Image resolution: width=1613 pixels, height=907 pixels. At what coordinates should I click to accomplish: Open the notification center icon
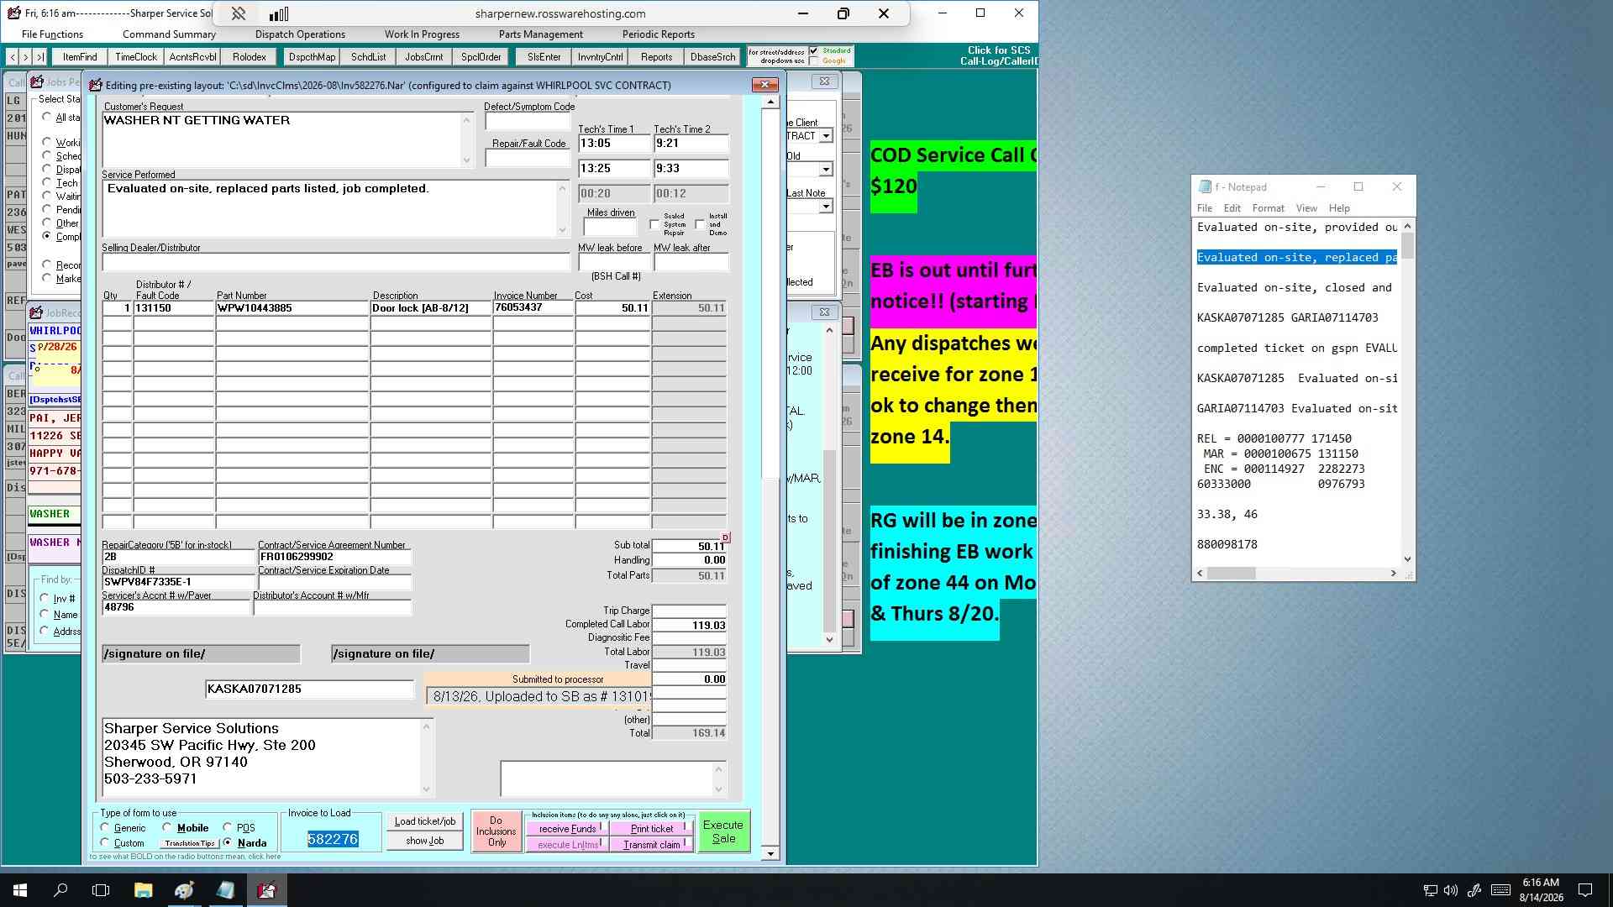pyautogui.click(x=1585, y=890)
